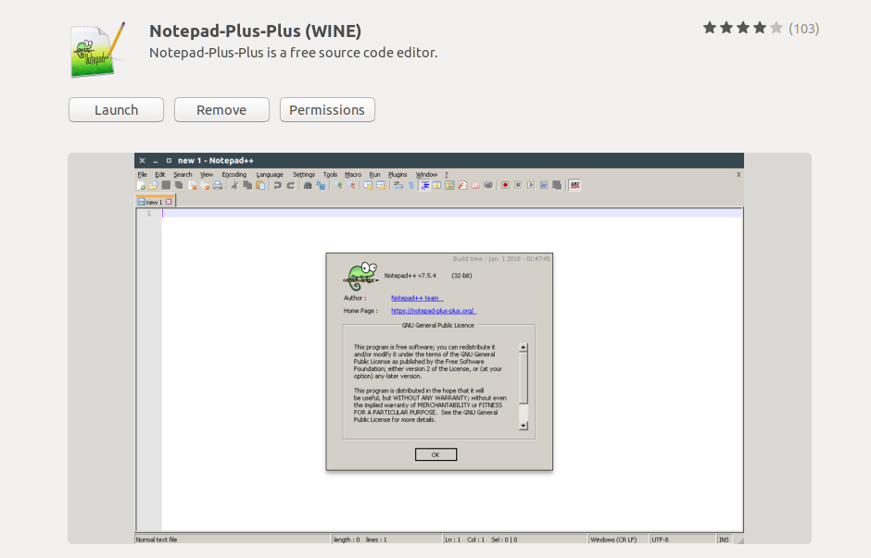Click the Run Macro Multiple Times icon
Viewport: 871px width, 558px height.
544,185
